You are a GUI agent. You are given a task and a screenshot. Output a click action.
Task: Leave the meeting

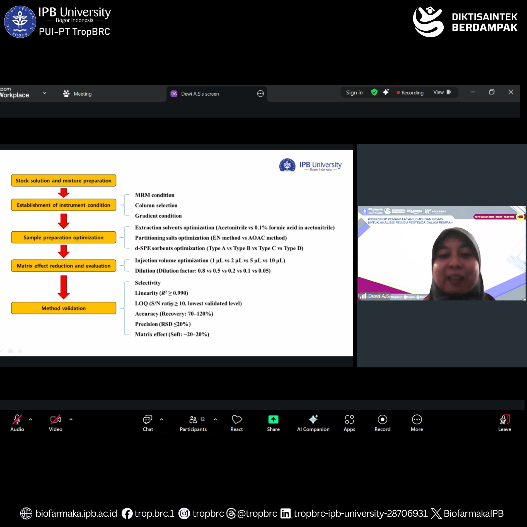tap(504, 423)
